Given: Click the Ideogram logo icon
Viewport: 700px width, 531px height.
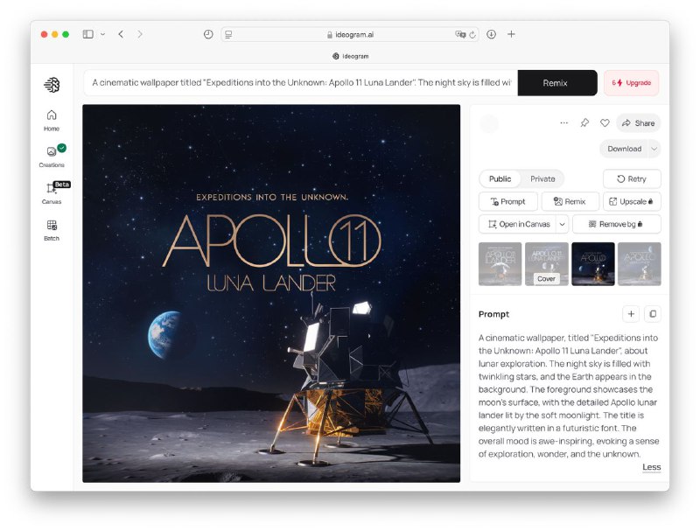Looking at the screenshot, I should click(x=52, y=85).
